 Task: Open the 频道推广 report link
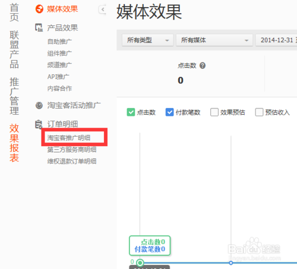[x=59, y=65]
